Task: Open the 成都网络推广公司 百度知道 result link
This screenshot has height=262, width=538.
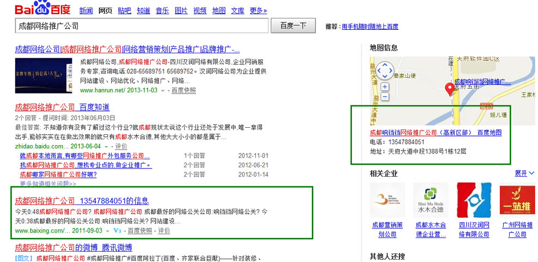Action: [x=62, y=107]
